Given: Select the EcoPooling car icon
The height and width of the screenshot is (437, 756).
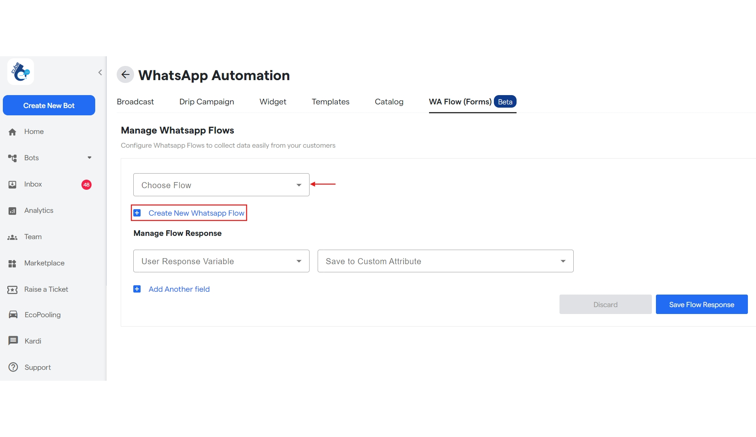Looking at the screenshot, I should tap(13, 314).
